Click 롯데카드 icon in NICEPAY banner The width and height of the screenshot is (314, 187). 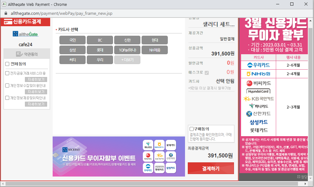tap(171, 145)
